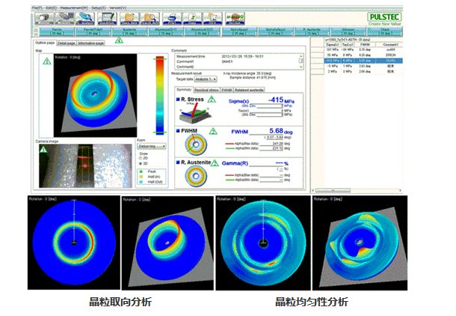The width and height of the screenshot is (456, 316).
Task: Click the R. Austenite ring diagram icon
Action: [196, 176]
